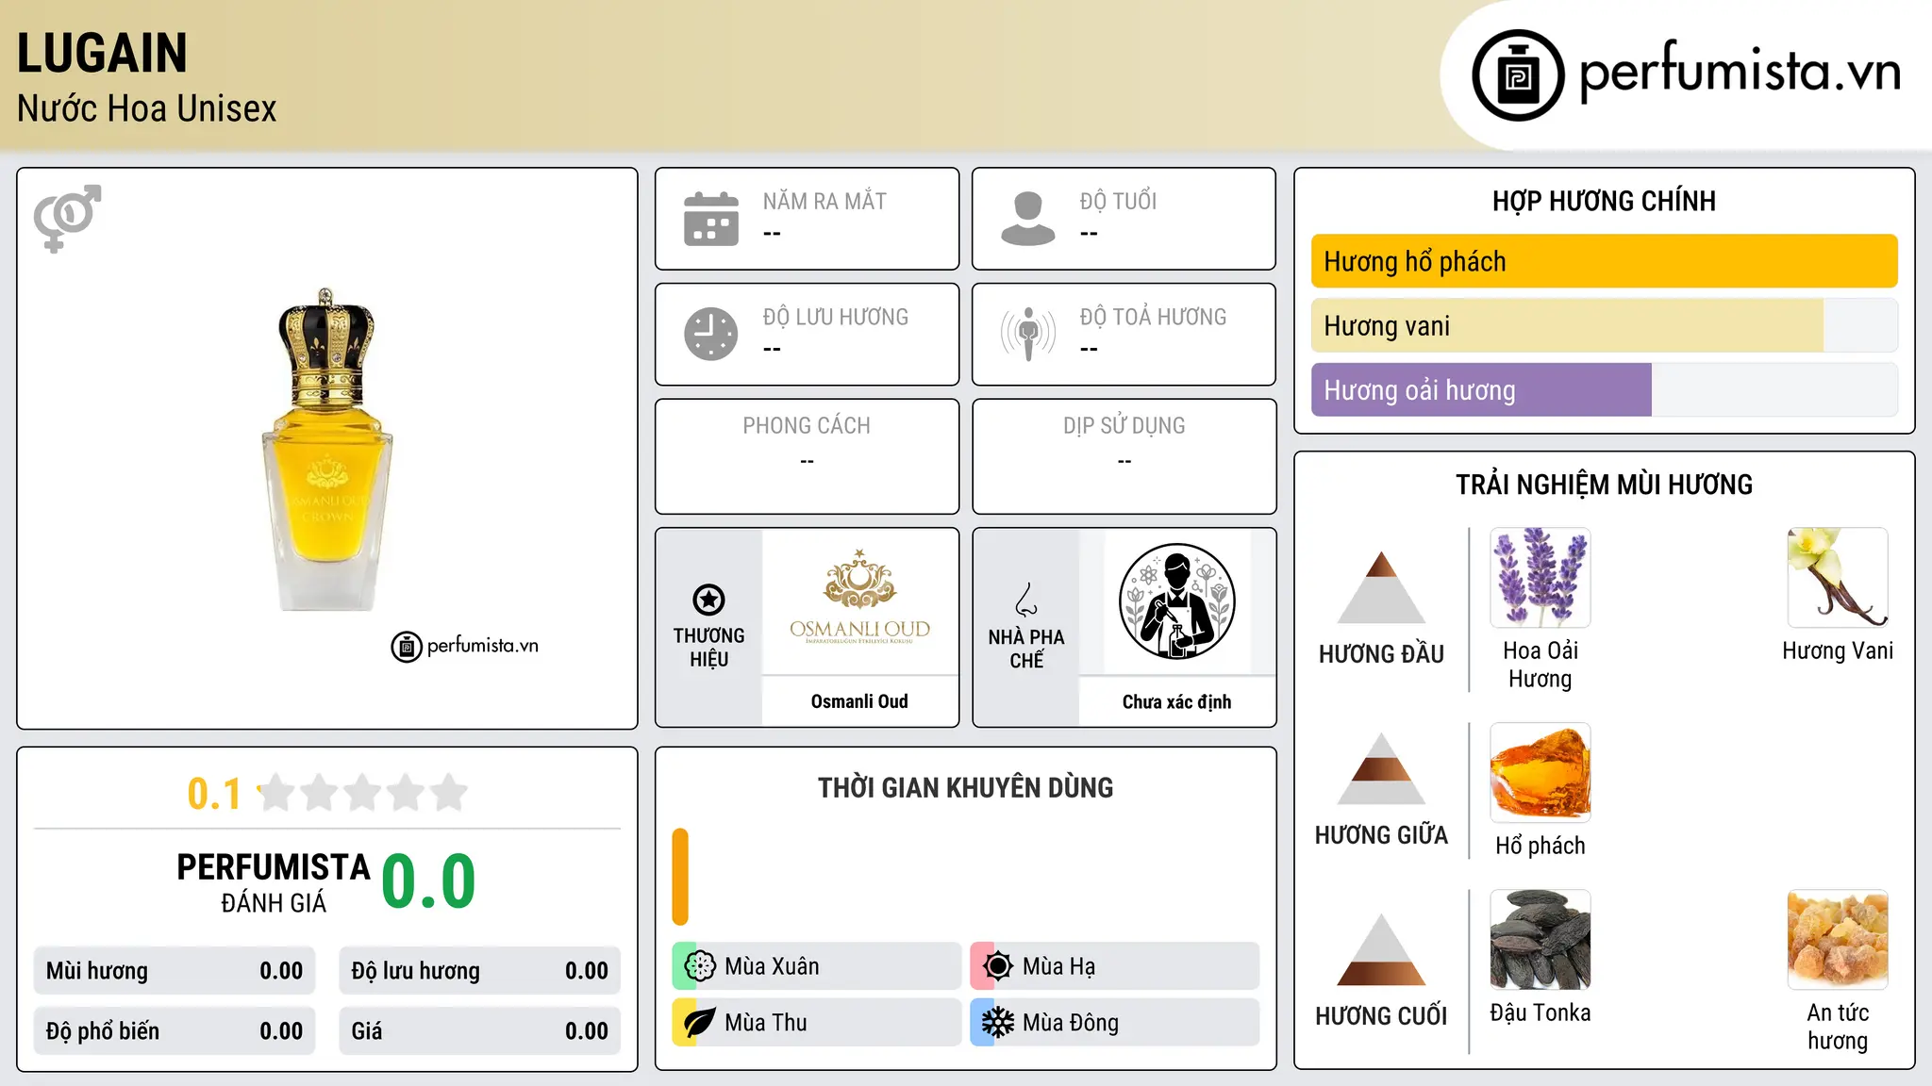This screenshot has width=1932, height=1086.
Task: Click the nose icon for Nhà pha chế
Action: pos(1026,600)
